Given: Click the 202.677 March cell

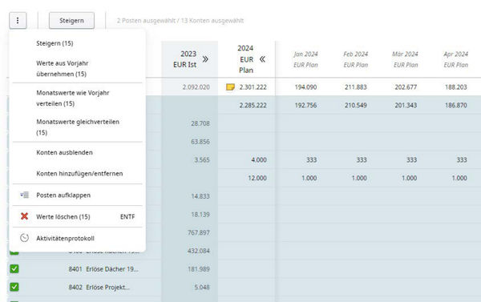Looking at the screenshot, I should (x=406, y=87).
